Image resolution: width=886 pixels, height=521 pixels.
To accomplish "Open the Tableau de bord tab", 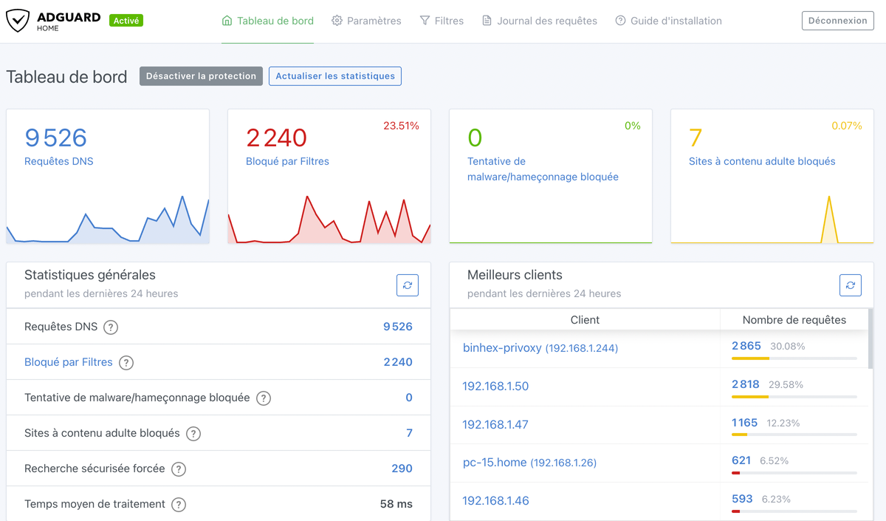I will click(x=268, y=21).
